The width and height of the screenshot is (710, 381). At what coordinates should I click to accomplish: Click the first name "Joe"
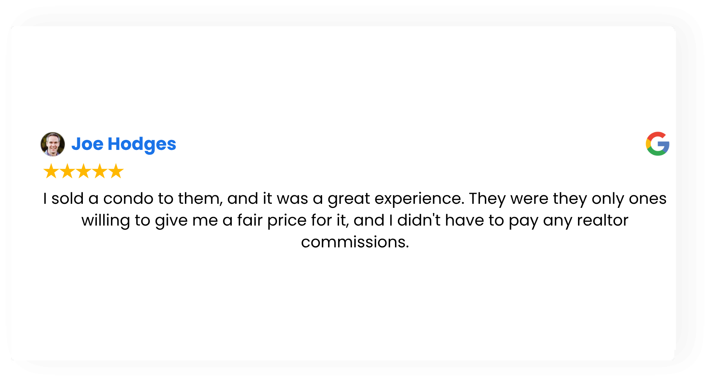tap(87, 144)
